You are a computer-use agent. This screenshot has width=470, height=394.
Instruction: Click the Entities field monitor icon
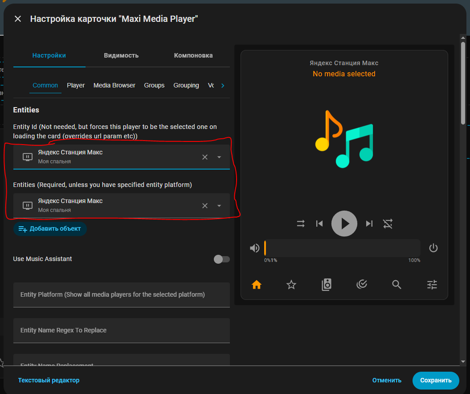pos(28,206)
